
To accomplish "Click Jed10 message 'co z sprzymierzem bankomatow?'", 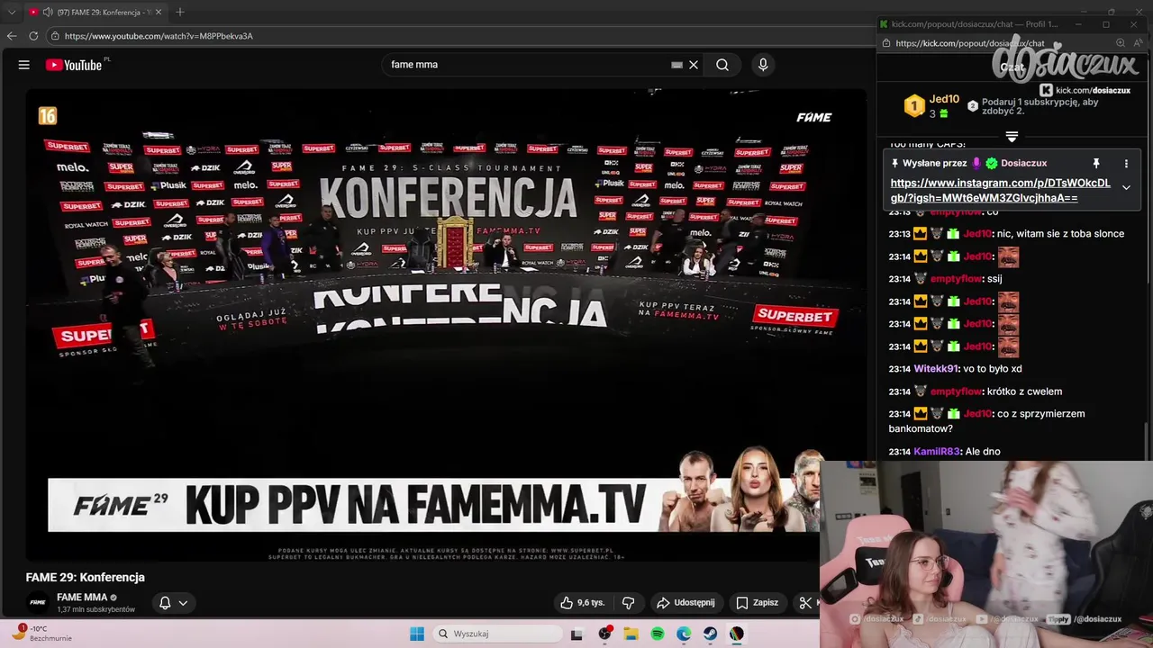I will tap(986, 421).
